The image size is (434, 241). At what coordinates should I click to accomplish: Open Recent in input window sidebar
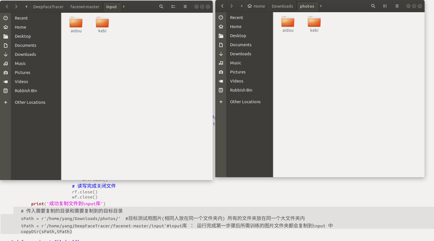[21, 18]
